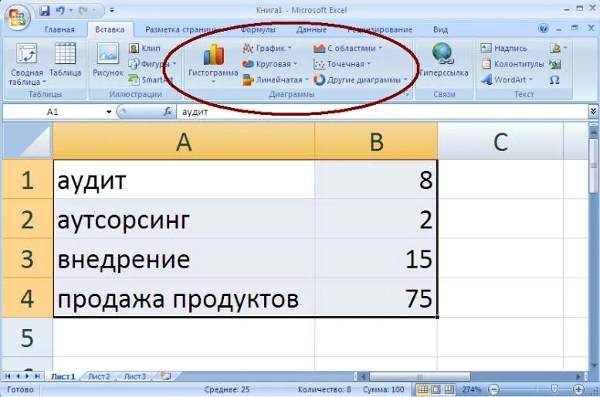Save the workbook with the floppy disk icon
This screenshot has height=397, width=600.
pos(44,11)
